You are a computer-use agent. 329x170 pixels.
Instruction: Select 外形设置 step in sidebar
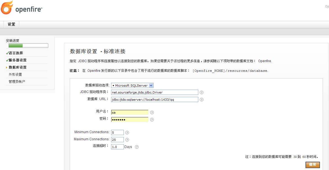click(x=15, y=75)
